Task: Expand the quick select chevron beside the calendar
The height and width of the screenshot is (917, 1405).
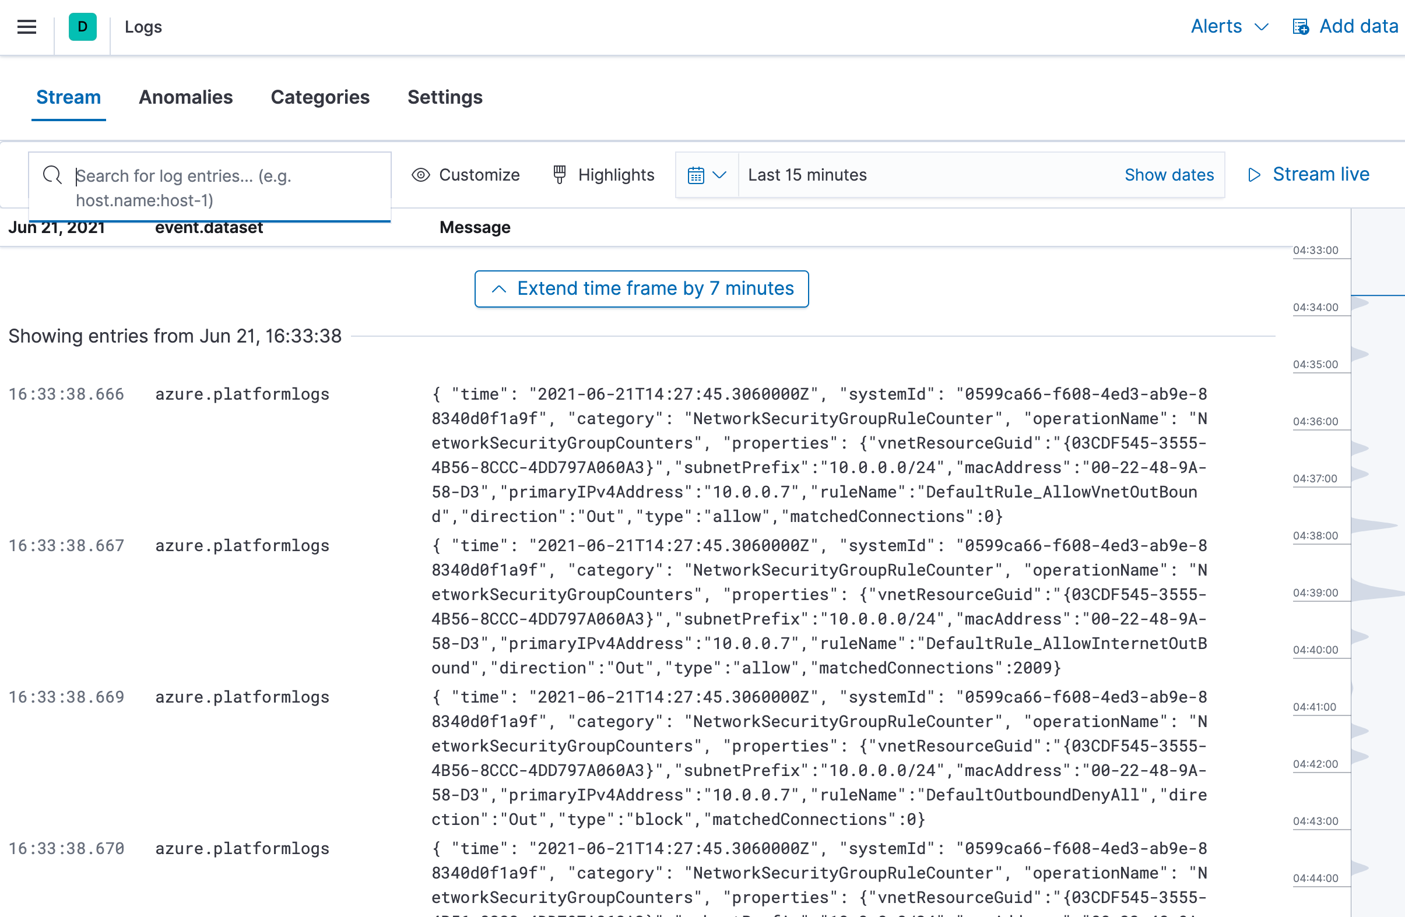Action: pos(719,176)
